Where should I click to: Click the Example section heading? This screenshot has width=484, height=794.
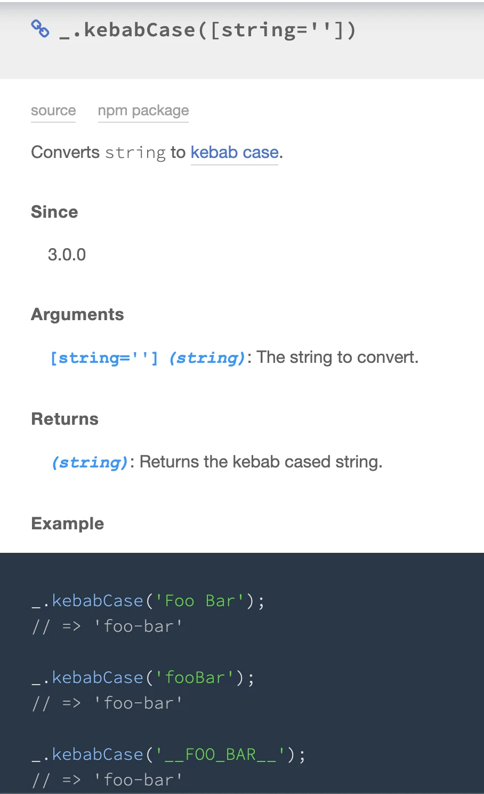pos(68,523)
